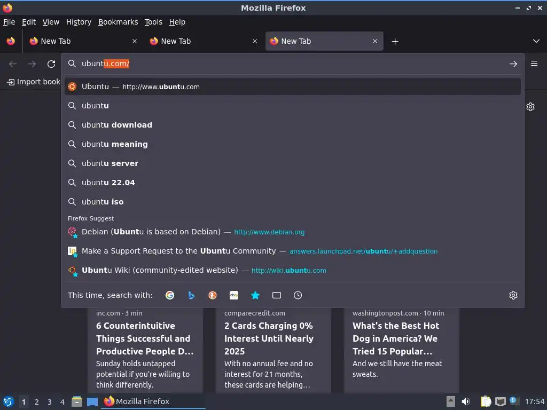This screenshot has height=410, width=547.
Task: Click the URL bar containing ubuntu.com/
Action: click(x=292, y=64)
